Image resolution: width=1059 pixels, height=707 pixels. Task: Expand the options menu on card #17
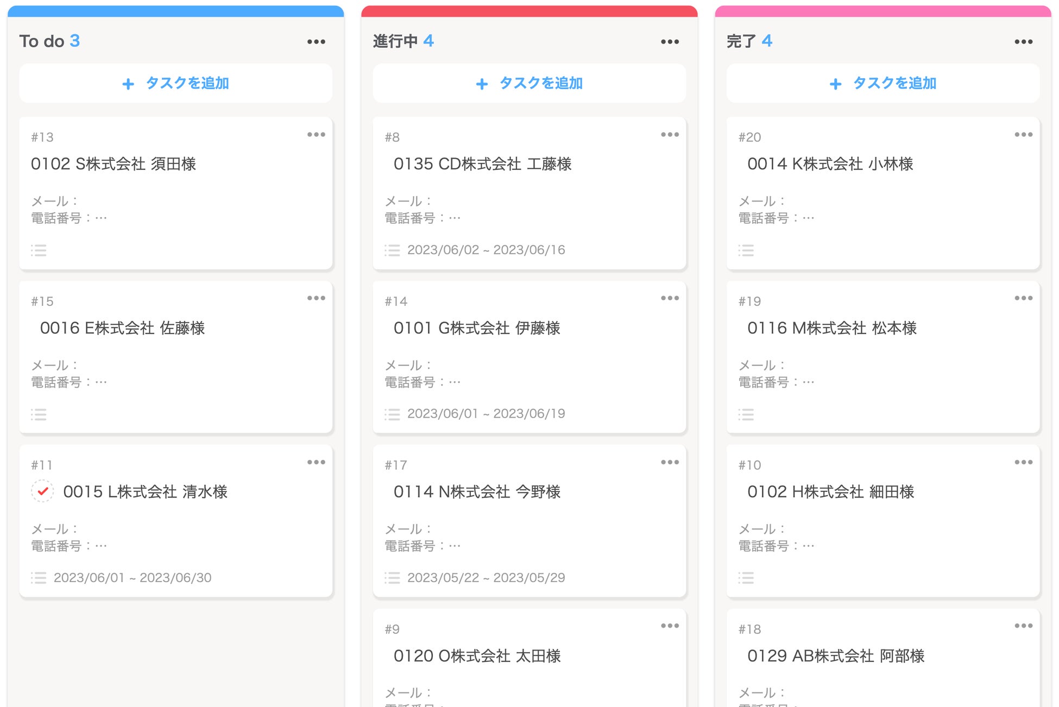coord(670,462)
